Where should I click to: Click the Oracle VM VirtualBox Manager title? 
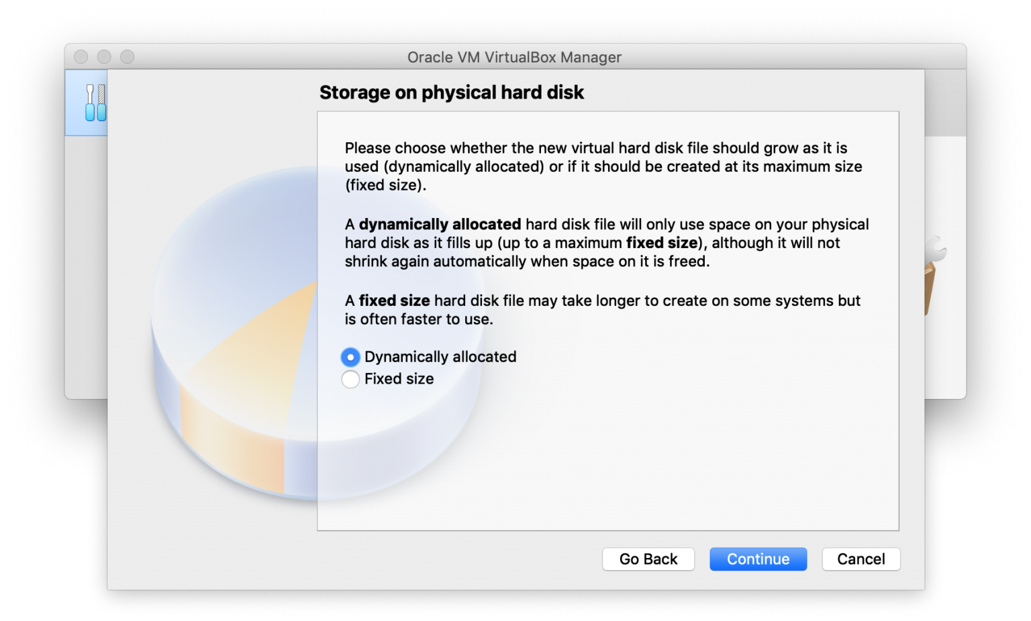pos(514,58)
